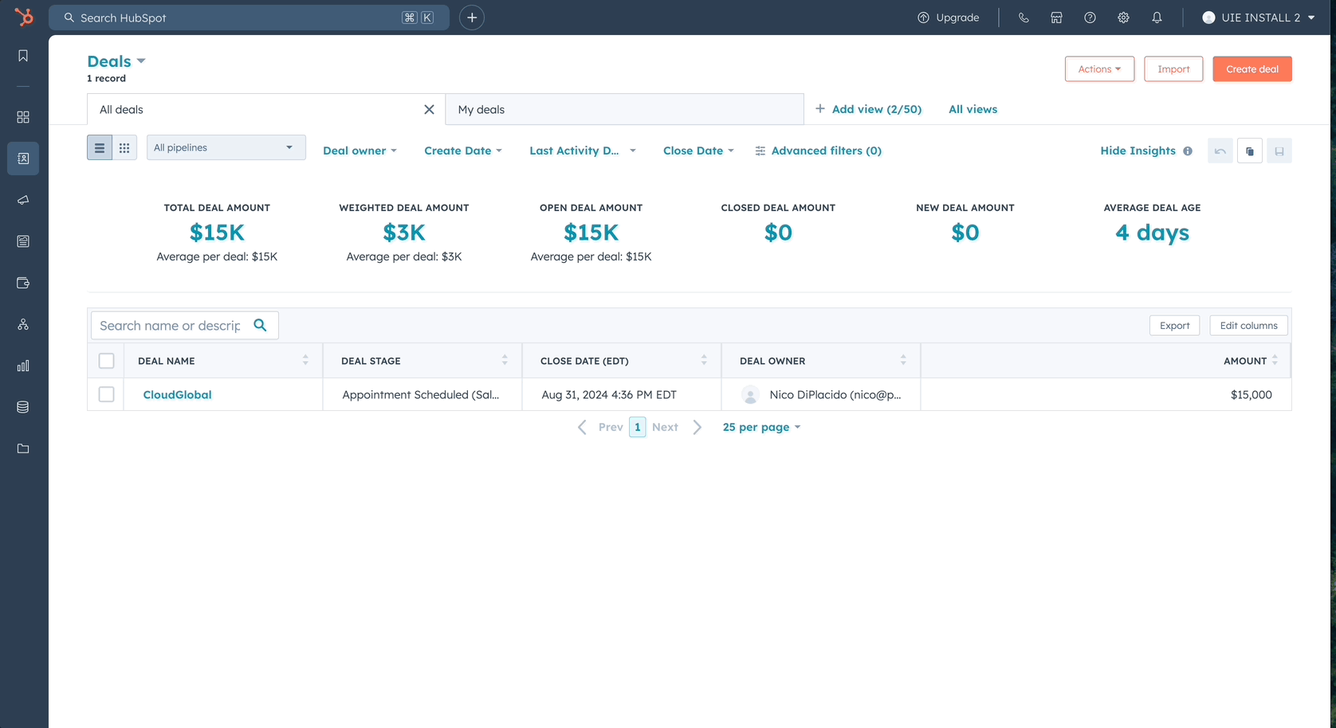Sort by the Deal Owner column

[x=903, y=361]
